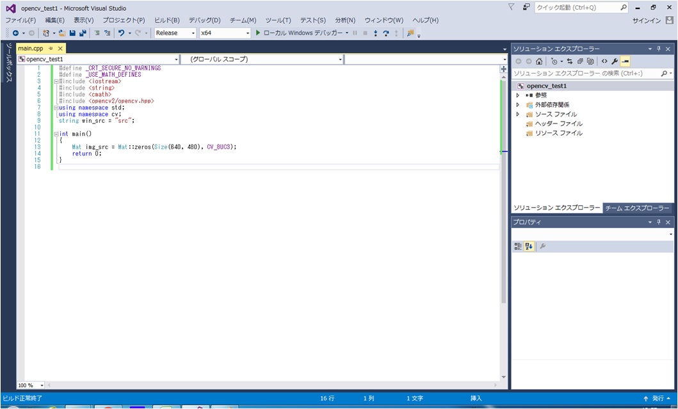This screenshot has height=409, width=678.
Task: Open the 編集(E) menu
Action: pyautogui.click(x=55, y=20)
